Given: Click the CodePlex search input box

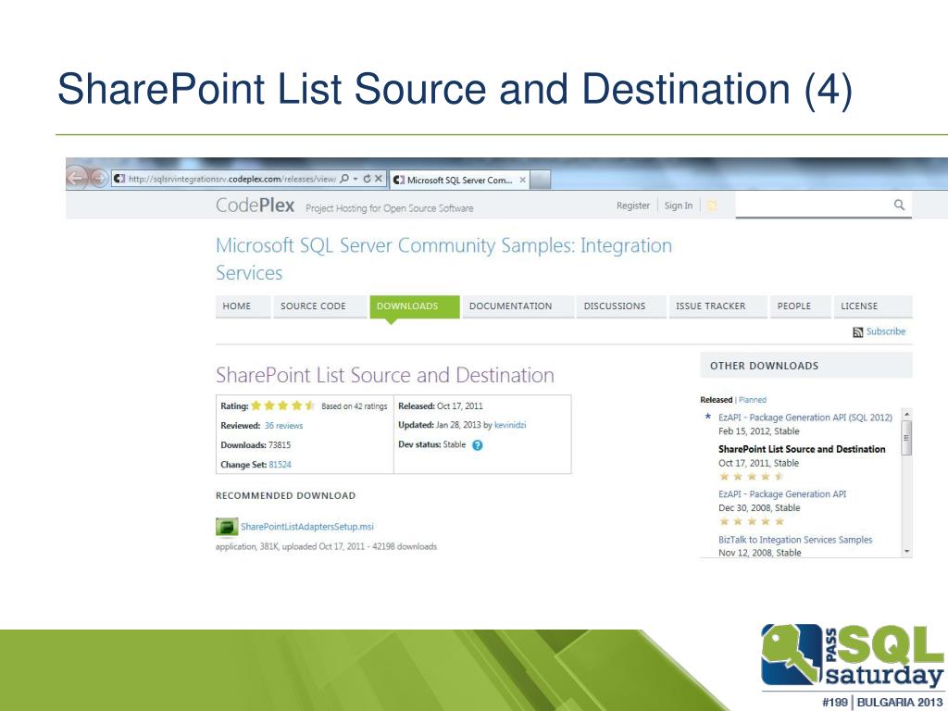Looking at the screenshot, I should 813,206.
